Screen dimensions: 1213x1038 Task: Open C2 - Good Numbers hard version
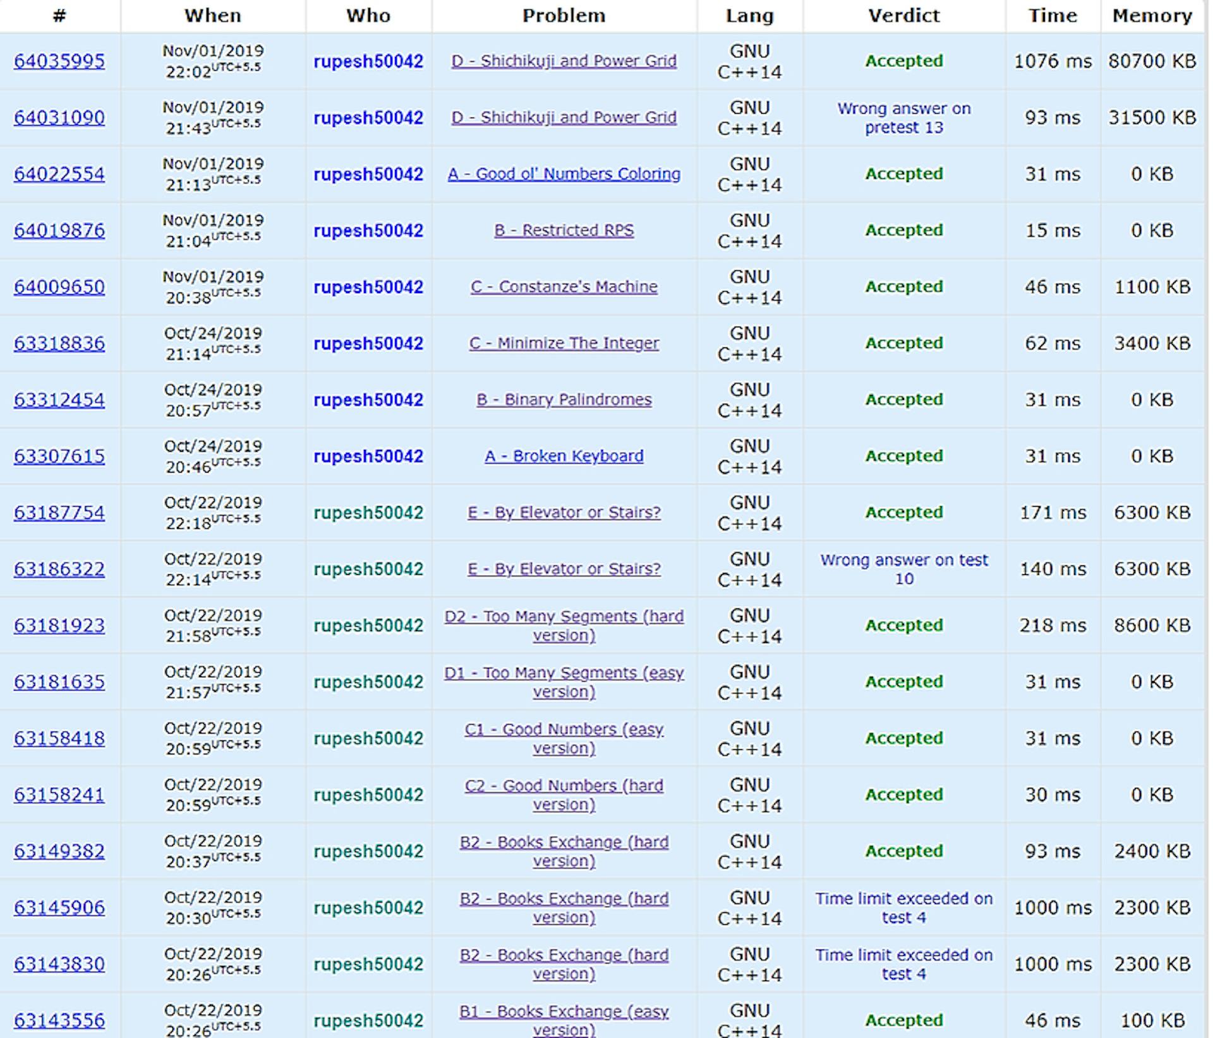564,795
